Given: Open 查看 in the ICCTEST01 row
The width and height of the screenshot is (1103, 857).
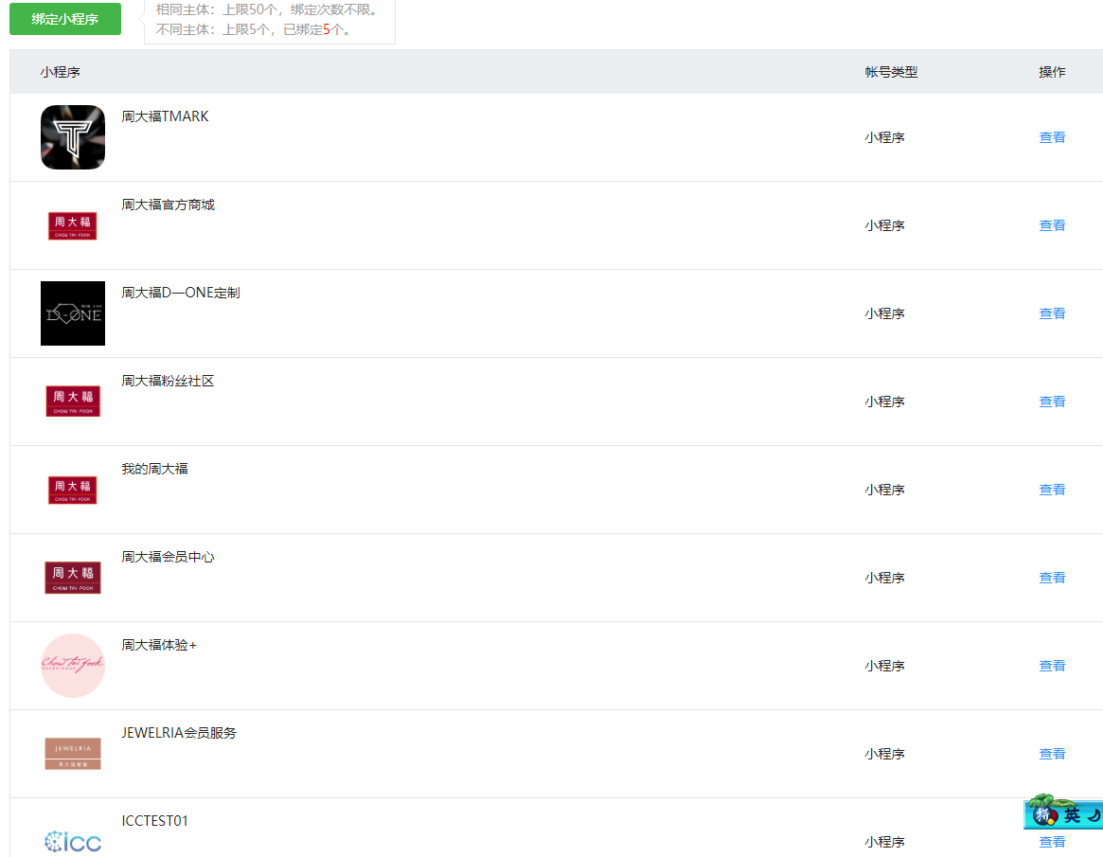Looking at the screenshot, I should point(1052,842).
